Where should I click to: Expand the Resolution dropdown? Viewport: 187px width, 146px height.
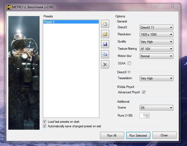(157, 34)
